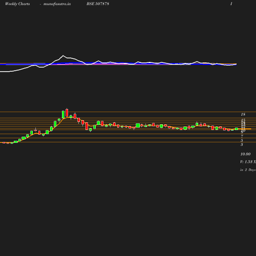Click the 'V: 1.53 X' volume text

coord(248,162)
